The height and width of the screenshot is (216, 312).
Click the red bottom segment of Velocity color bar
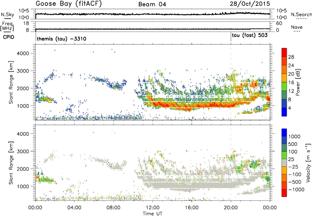[x=284, y=193]
